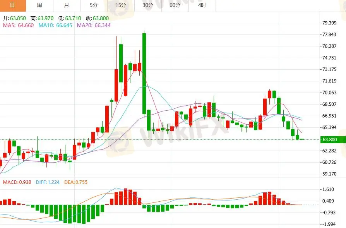
Task: Click the -1.994 MACD axis label
Action: (328, 224)
